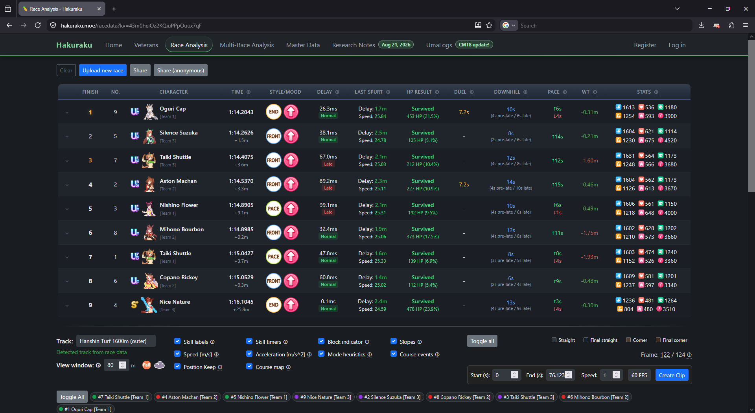
Task: Click Mihono Bourbon's FRONT style badge
Action: 274,232
